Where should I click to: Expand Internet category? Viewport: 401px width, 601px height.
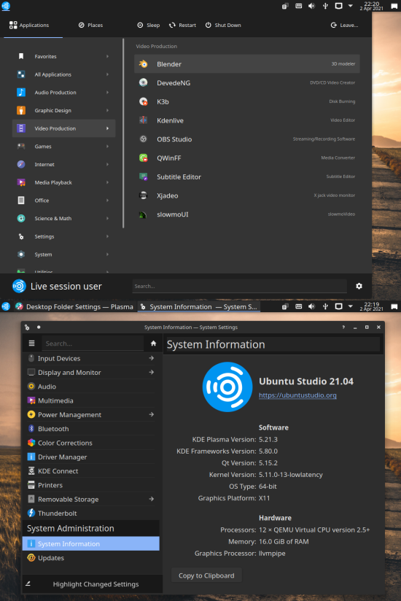point(63,164)
